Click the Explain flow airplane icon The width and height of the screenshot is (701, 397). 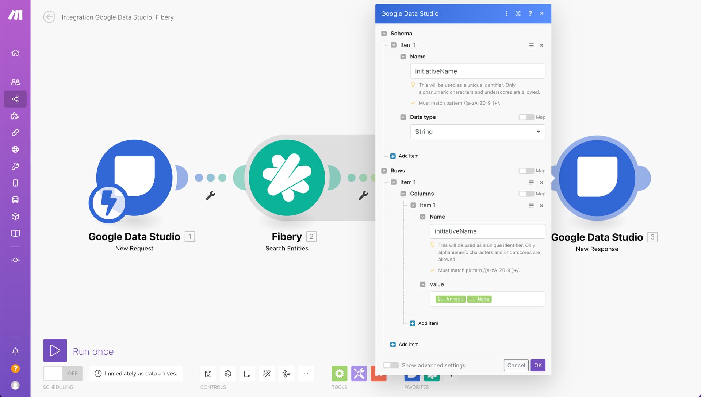point(286,374)
